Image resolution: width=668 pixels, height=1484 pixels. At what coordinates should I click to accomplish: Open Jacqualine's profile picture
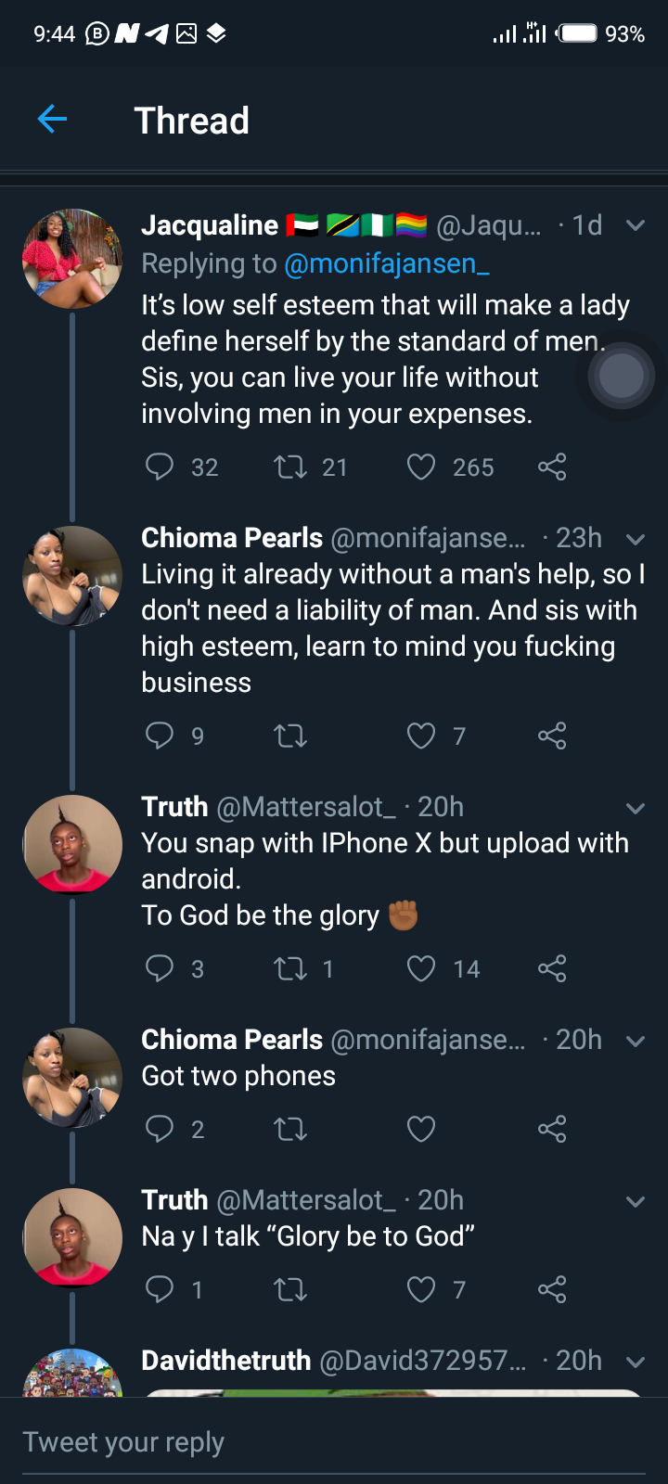pyautogui.click(x=72, y=258)
